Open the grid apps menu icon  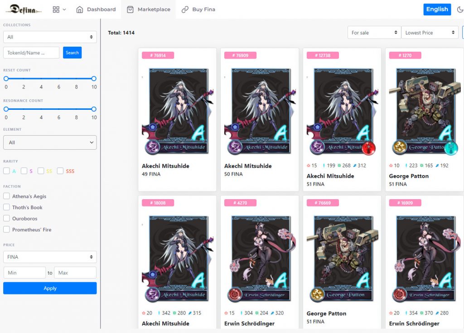tap(56, 10)
